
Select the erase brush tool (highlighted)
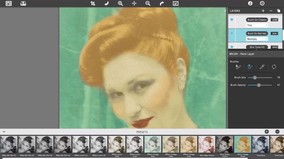pos(250,67)
